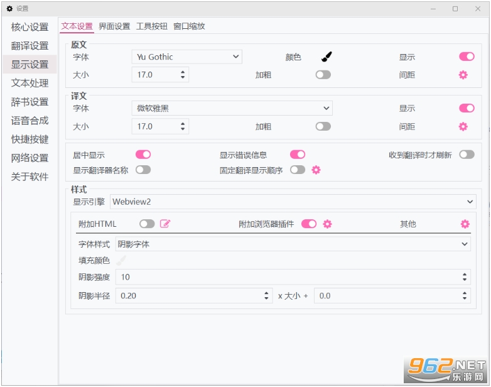Open 附加浏览器插件 gear settings

pyautogui.click(x=327, y=224)
